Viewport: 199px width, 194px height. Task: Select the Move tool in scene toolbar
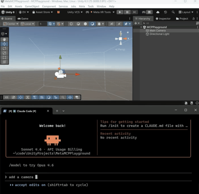coord(4,44)
